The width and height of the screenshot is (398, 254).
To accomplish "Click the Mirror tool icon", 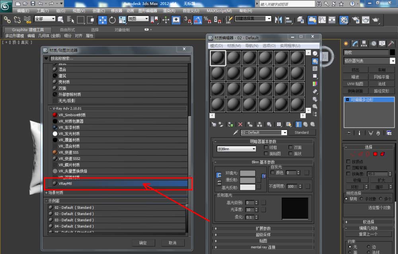I will (279, 20).
